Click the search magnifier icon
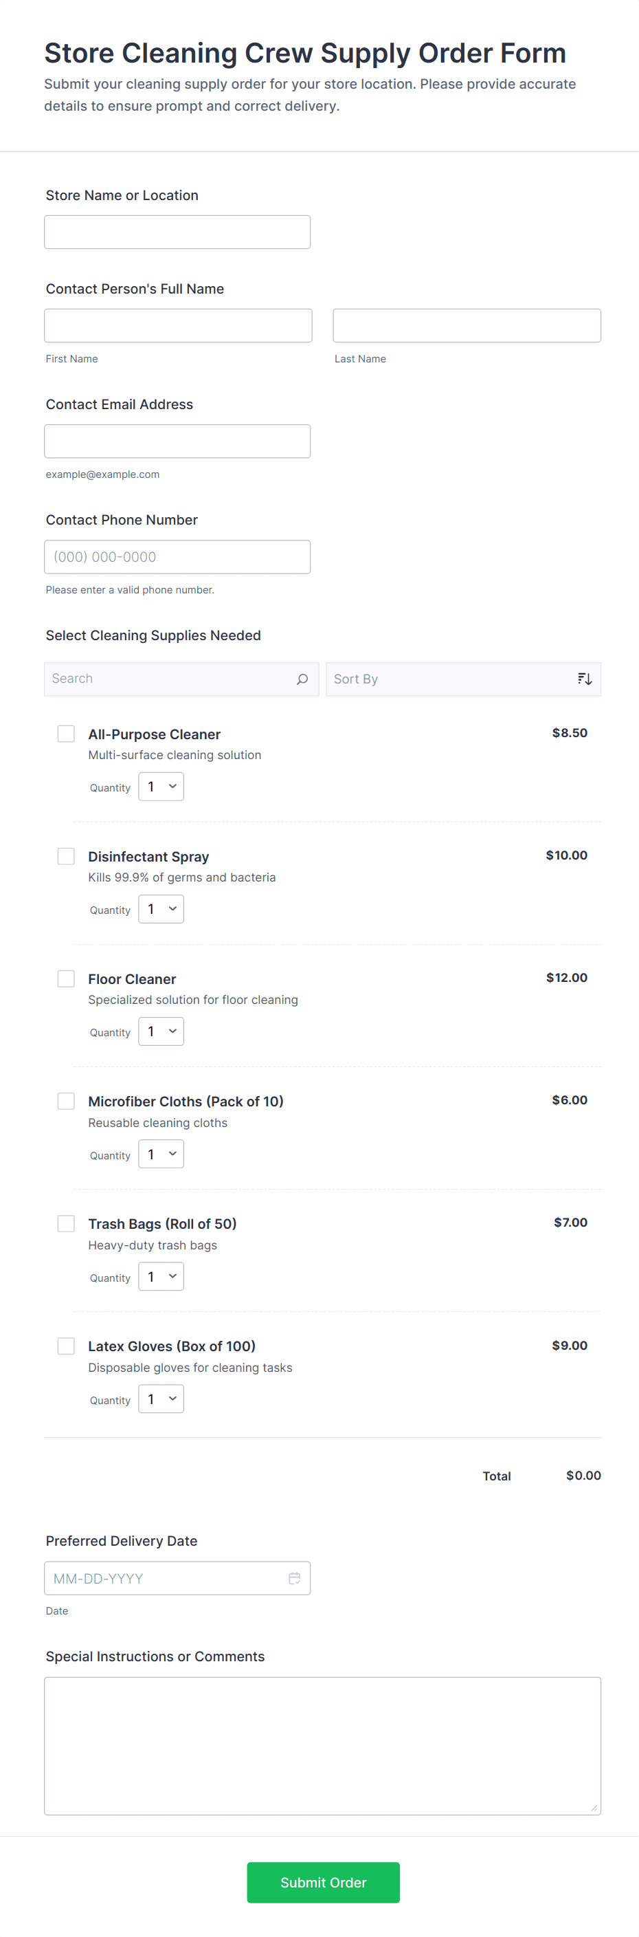This screenshot has height=1937, width=639. 302,678
